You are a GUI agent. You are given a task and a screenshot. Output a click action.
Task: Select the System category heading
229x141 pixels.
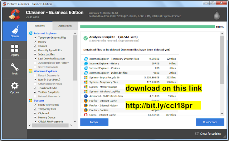pyautogui.click(x=39, y=101)
